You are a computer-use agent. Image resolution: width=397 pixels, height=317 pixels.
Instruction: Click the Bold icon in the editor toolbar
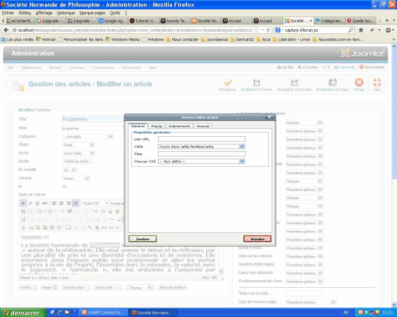[x=23, y=203]
